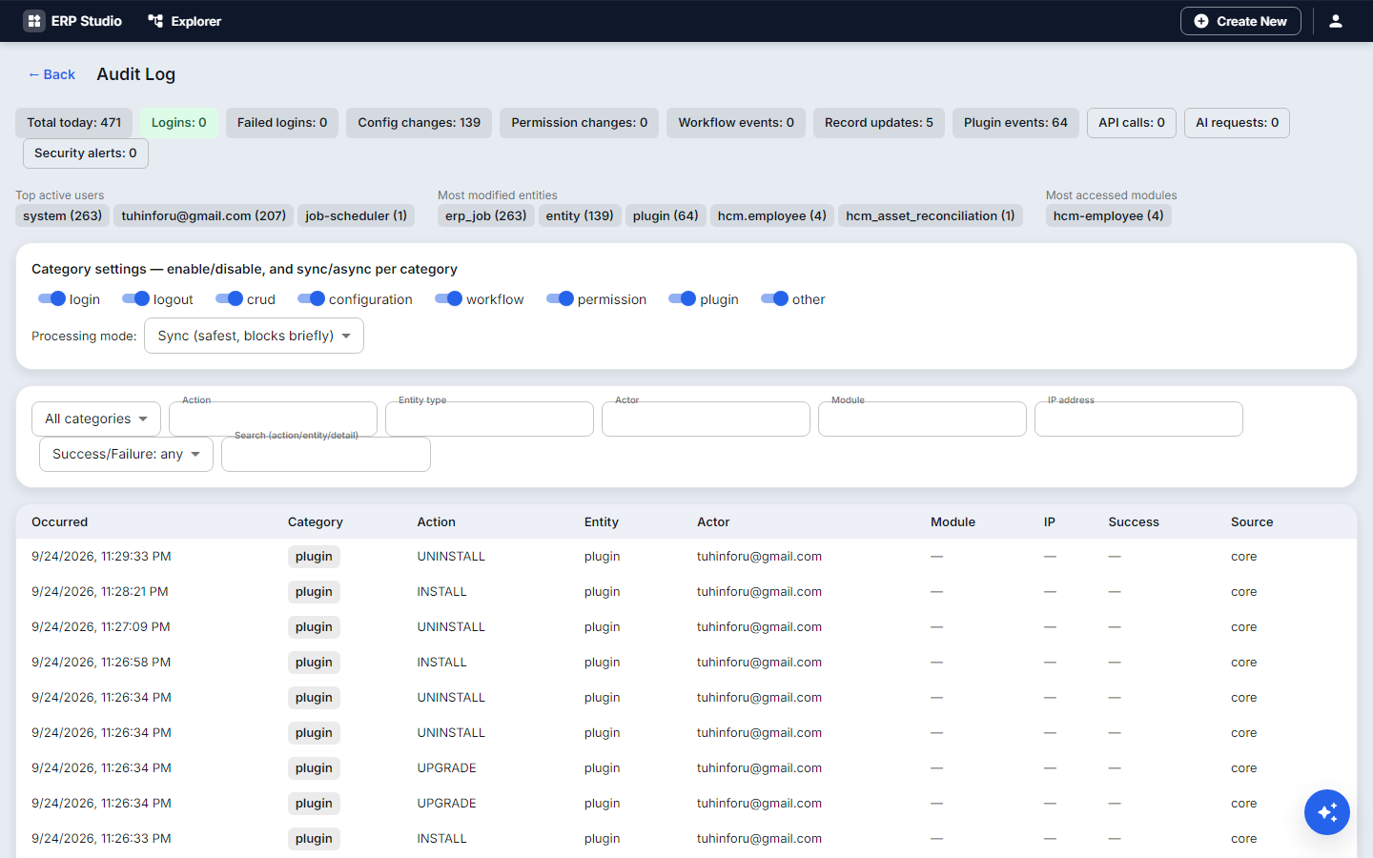The height and width of the screenshot is (858, 1373).
Task: Click the Explorer tree icon
Action: tap(155, 21)
